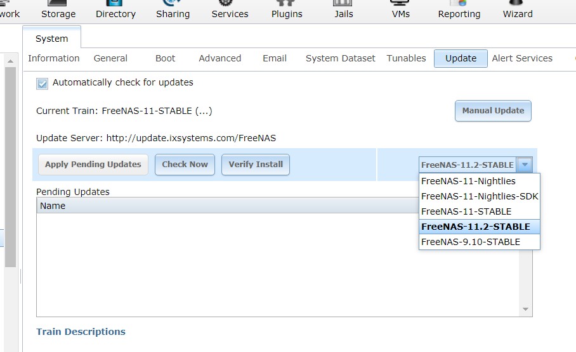Click the Pending Updates list scroll-down arrow

[526, 310]
